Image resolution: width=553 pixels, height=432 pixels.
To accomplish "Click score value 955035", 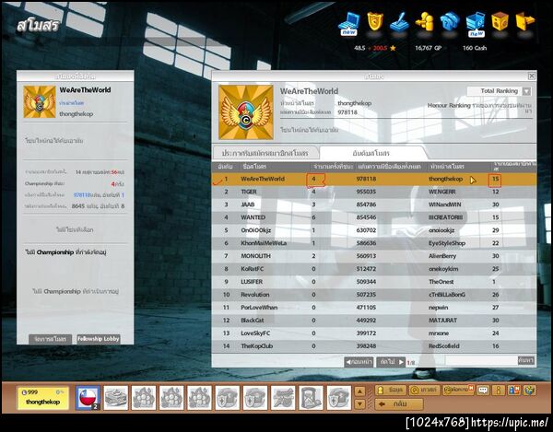I will click(366, 192).
